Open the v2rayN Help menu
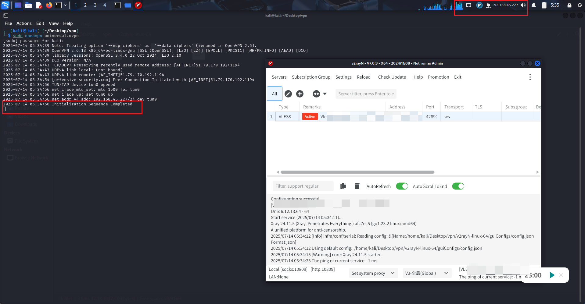Screen dimensions: 585x304 [x=418, y=77]
